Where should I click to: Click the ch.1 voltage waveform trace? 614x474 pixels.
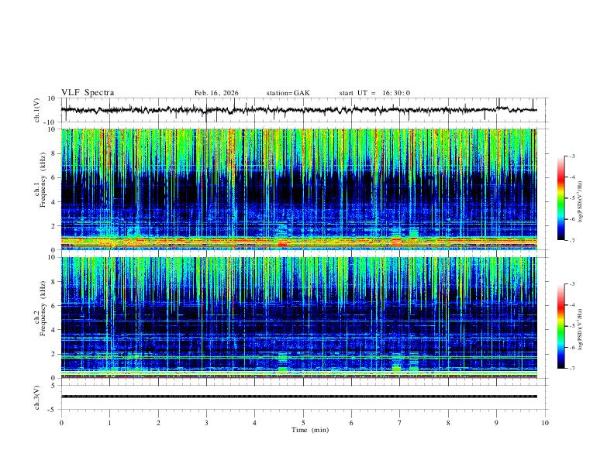298,110
